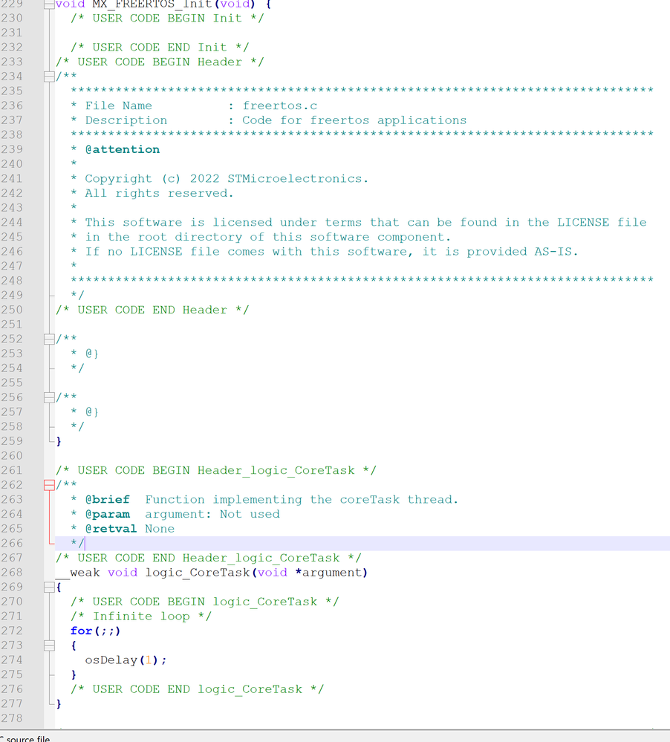
Task: Collapse the comment fold at line 256
Action: coord(49,397)
